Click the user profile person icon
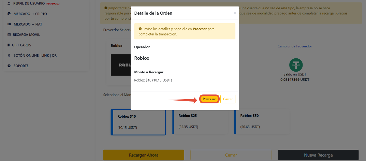Screen dimensions: 366x161 point(9,3)
